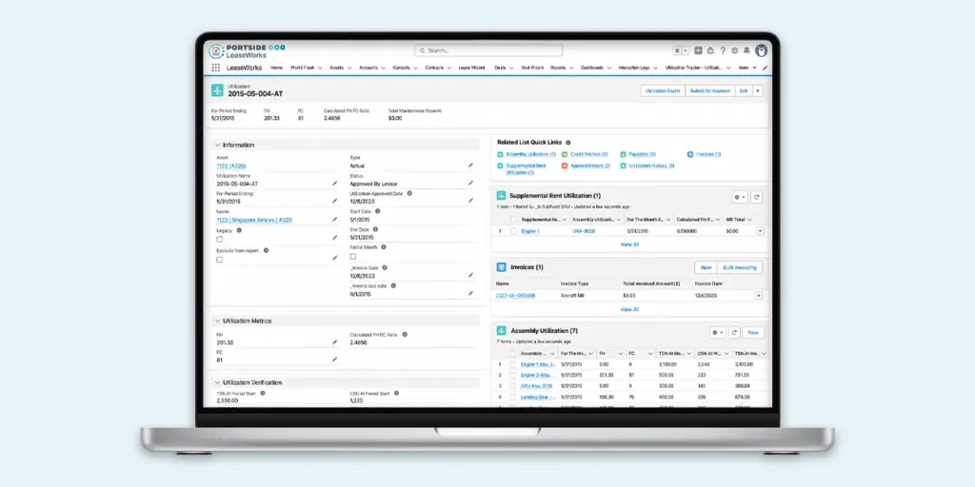This screenshot has width=975, height=487.
Task: Select all Assembly Utilization rows checkbox
Action: tap(512, 353)
